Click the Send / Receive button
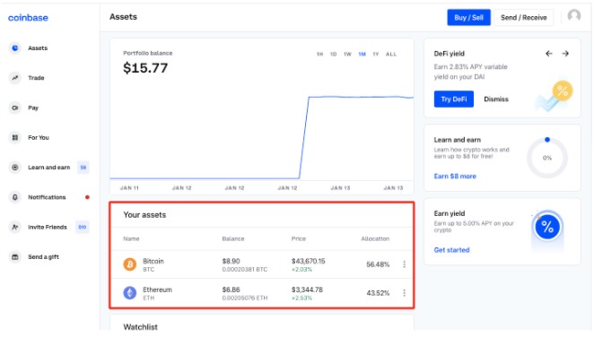The image size is (594, 337). pyautogui.click(x=523, y=17)
